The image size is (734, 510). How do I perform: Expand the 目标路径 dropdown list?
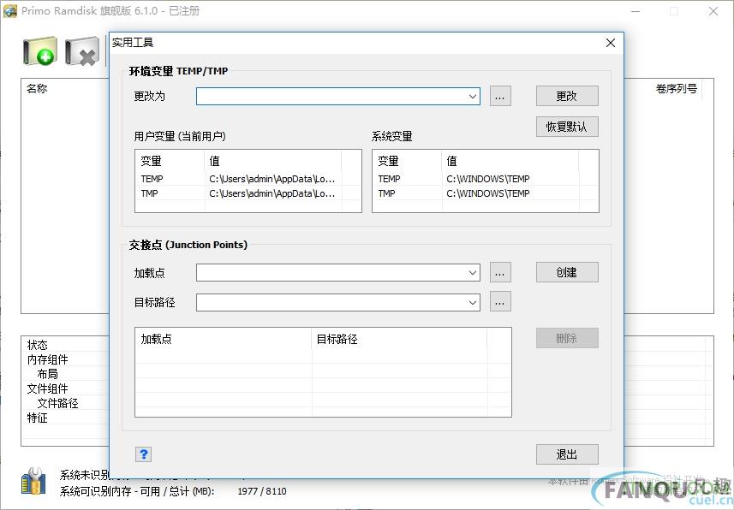[x=472, y=303]
